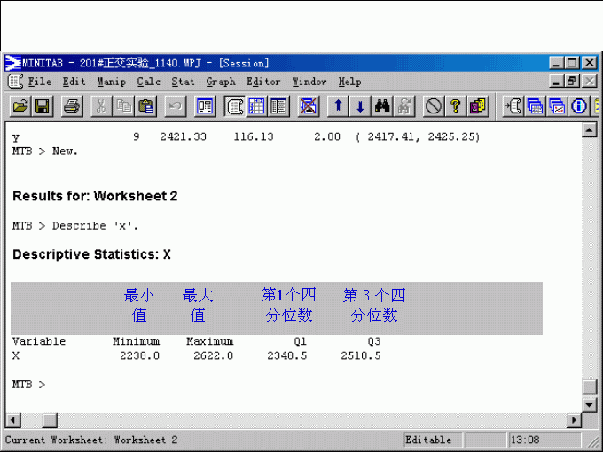This screenshot has width=603, height=452.
Task: Open the Manip menu
Action: pyautogui.click(x=112, y=82)
